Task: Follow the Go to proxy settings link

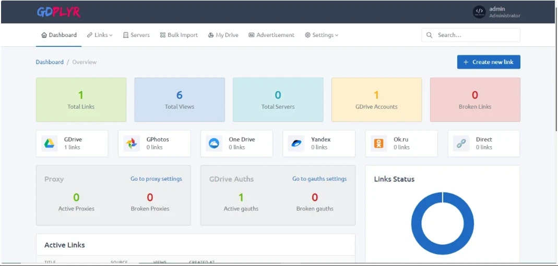Action: pos(156,179)
